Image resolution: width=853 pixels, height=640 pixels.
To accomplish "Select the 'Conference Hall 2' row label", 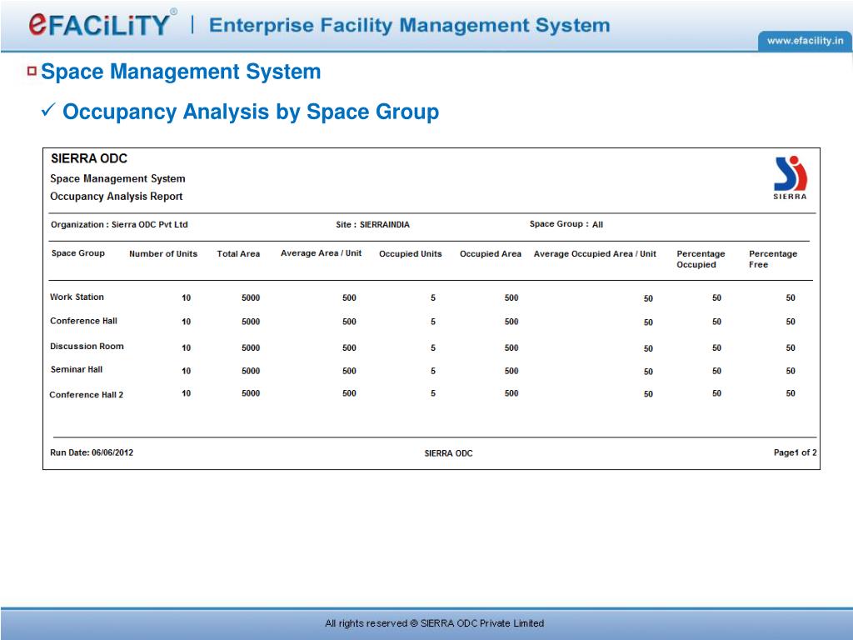I will 86,394.
